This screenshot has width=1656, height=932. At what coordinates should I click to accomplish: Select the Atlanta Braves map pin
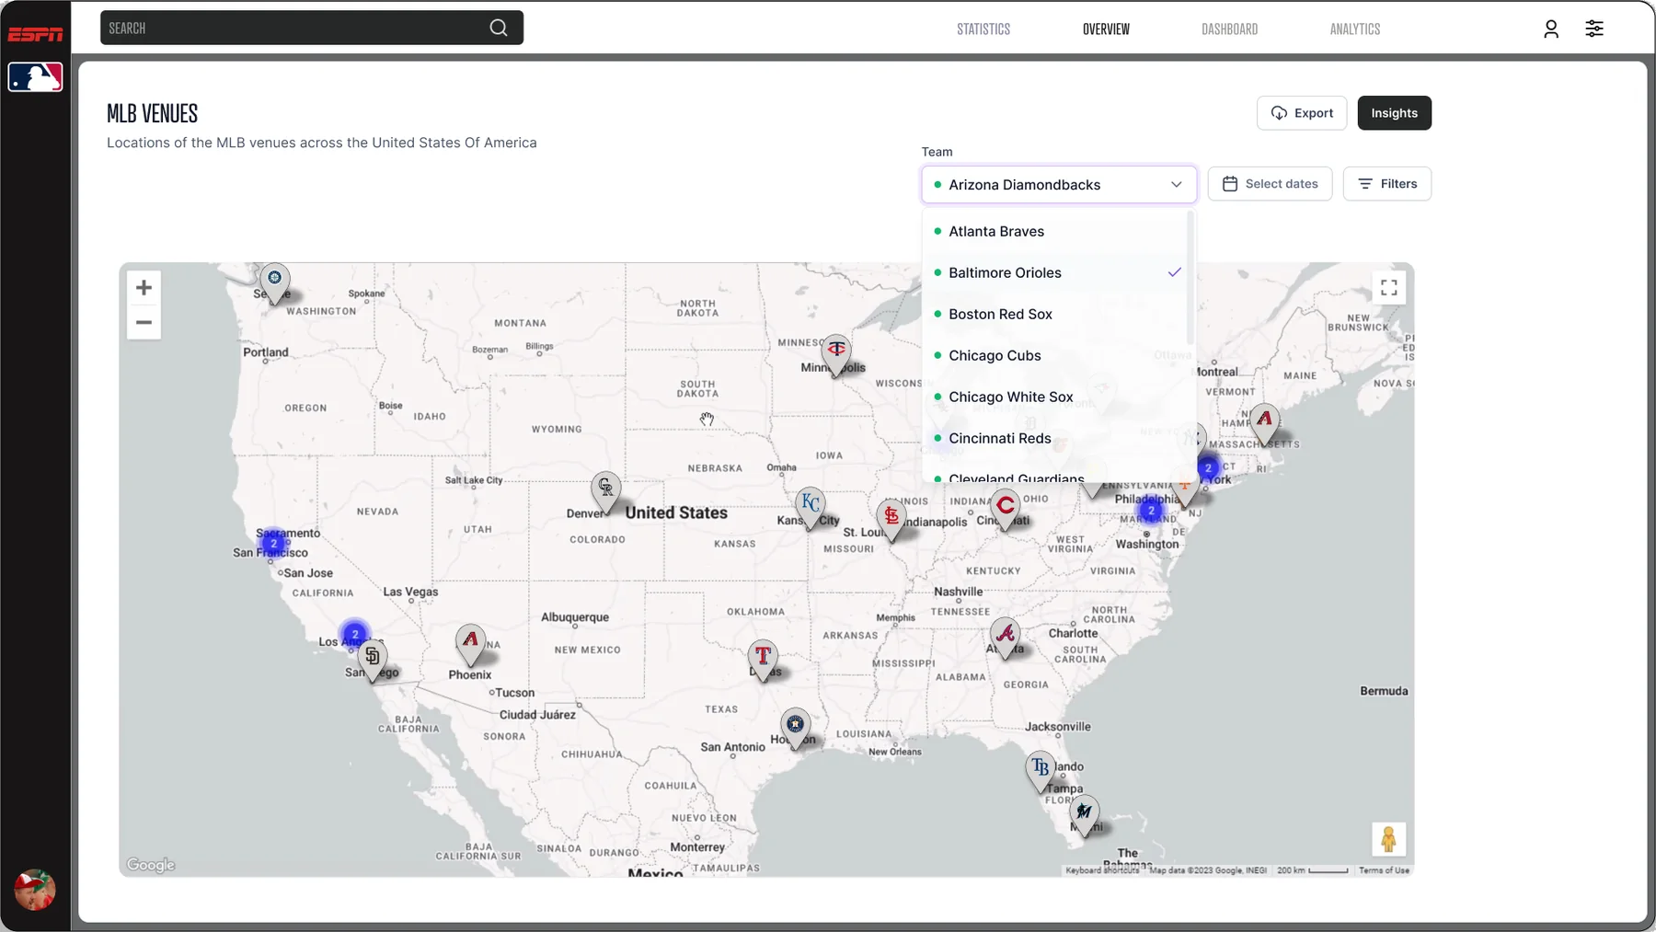pyautogui.click(x=1006, y=639)
